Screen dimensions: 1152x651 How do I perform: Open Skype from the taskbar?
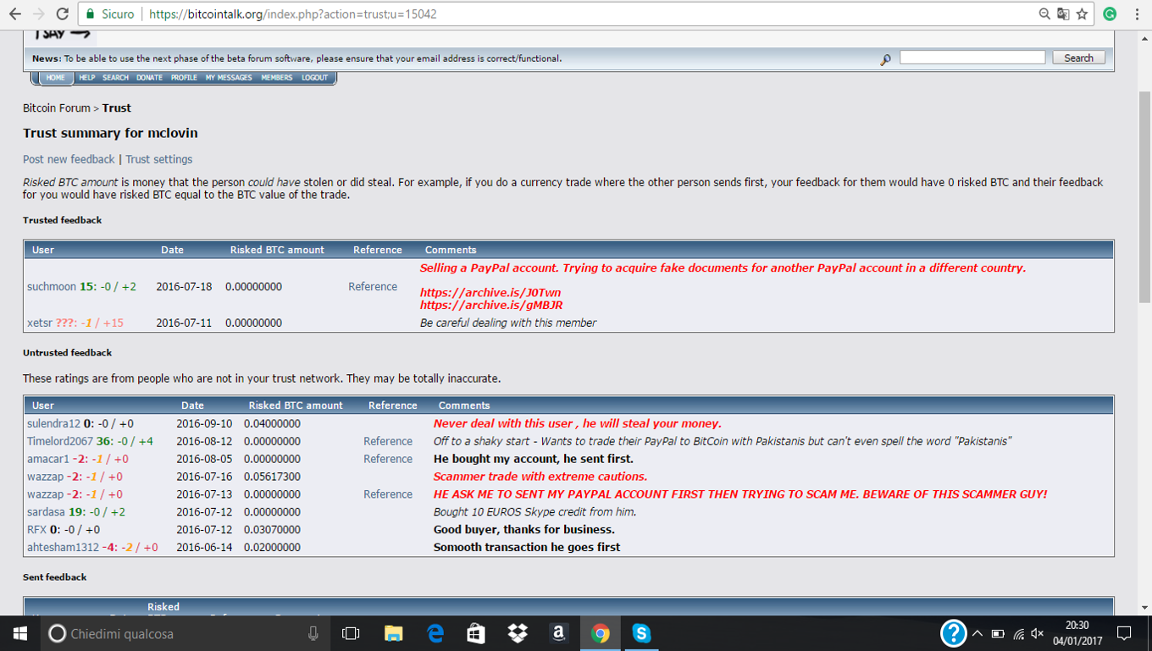pos(641,633)
